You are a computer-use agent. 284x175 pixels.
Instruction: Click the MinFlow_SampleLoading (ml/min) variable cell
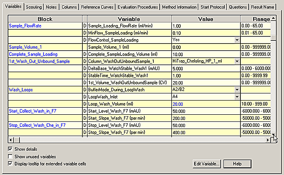coord(129,33)
